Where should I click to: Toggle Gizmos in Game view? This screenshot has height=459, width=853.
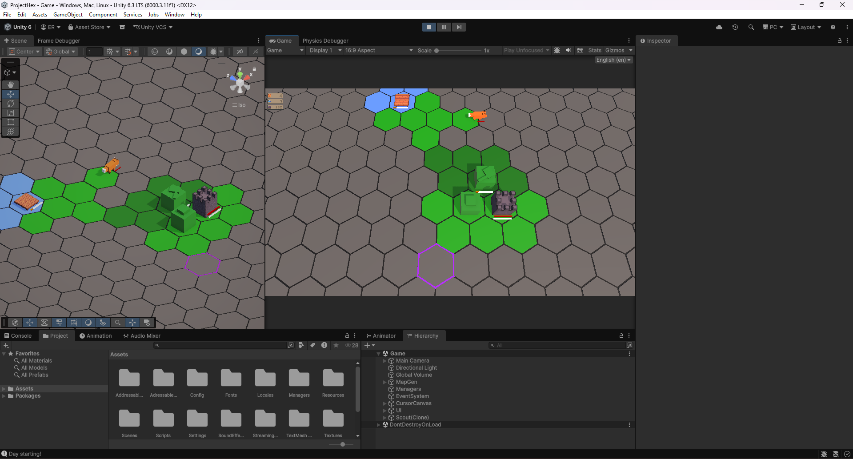(x=614, y=50)
